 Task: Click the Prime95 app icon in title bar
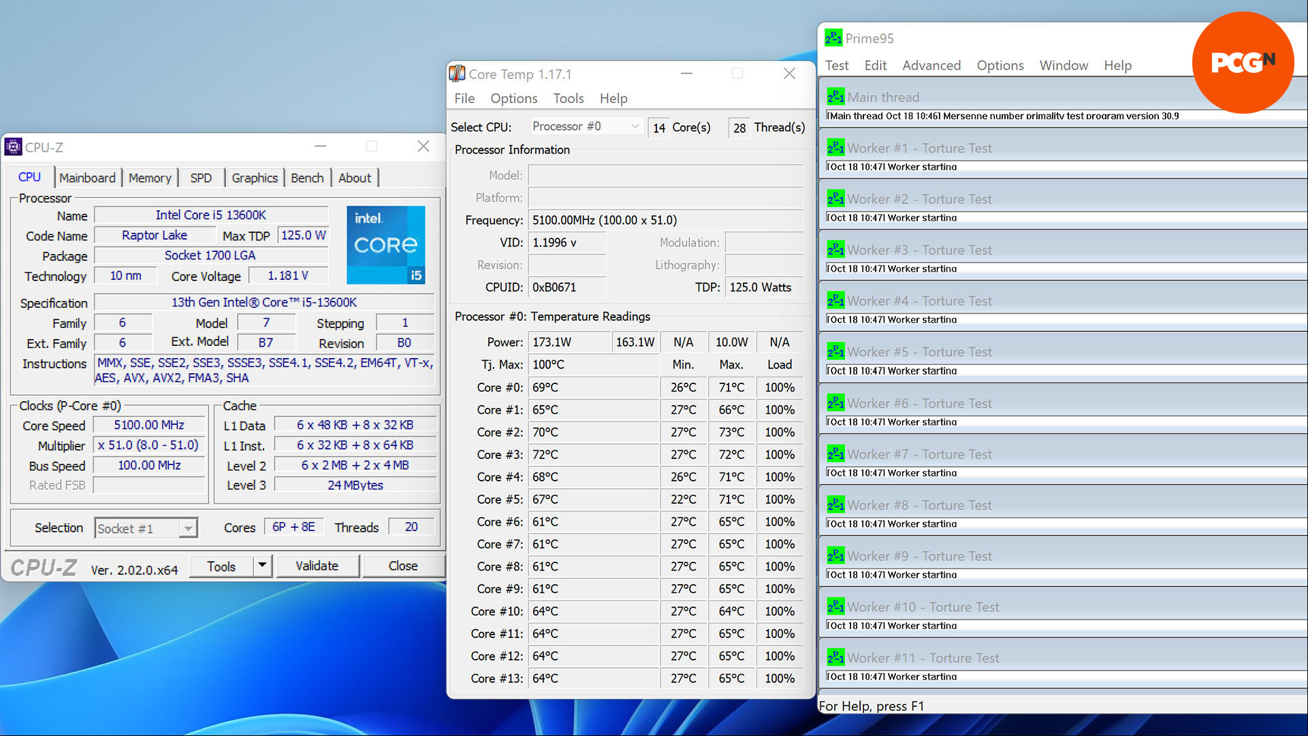coord(833,38)
